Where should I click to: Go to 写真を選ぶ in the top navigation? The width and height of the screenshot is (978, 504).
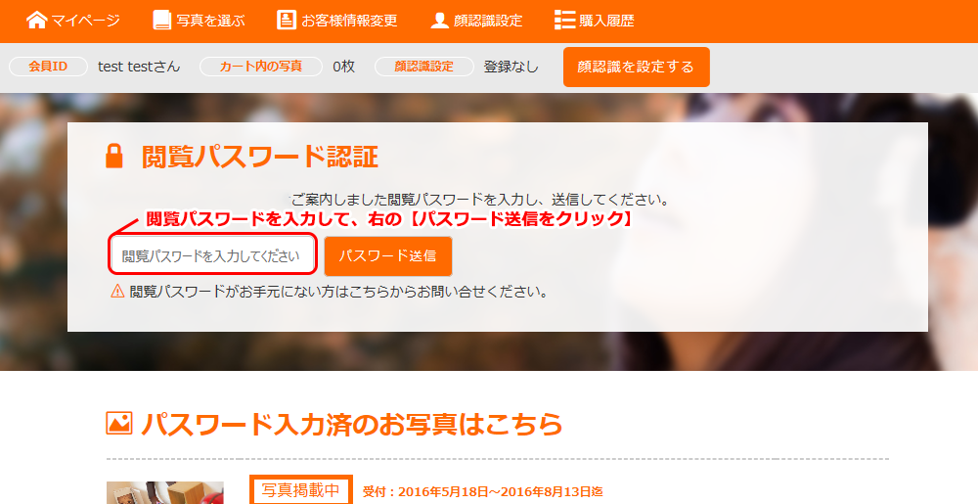click(x=211, y=21)
